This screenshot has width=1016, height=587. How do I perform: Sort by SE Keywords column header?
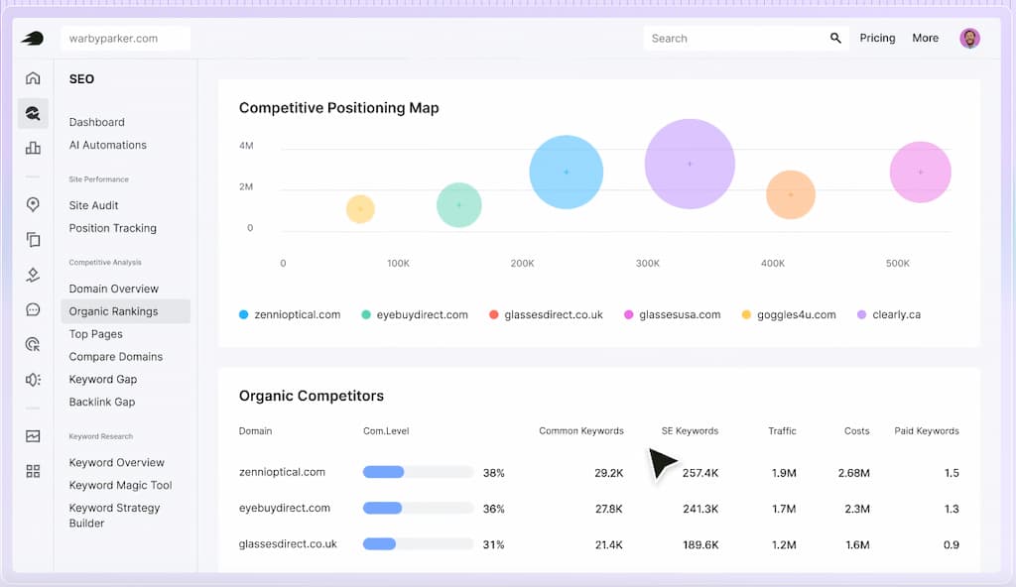(x=690, y=431)
